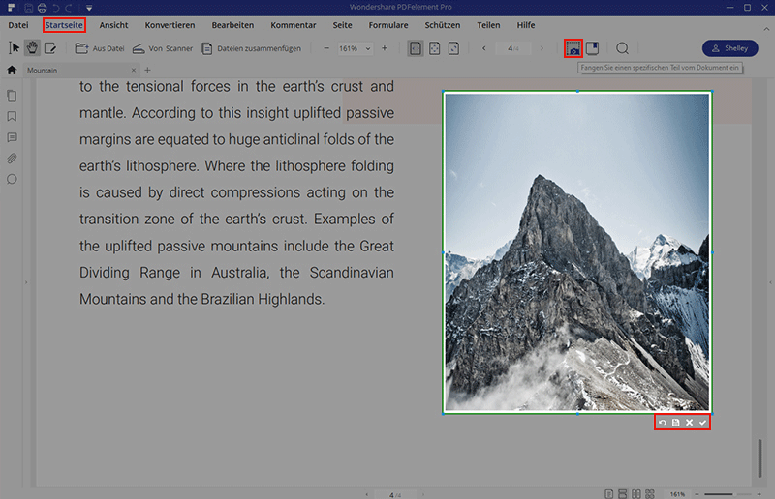Screen dimensions: 775x499
Task: Switch to the Kommentar tab
Action: pyautogui.click(x=293, y=24)
